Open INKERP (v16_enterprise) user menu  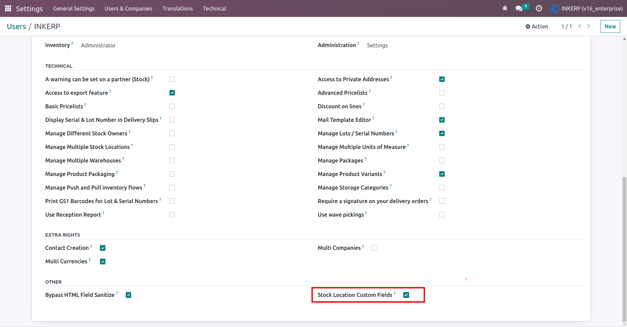click(x=587, y=8)
